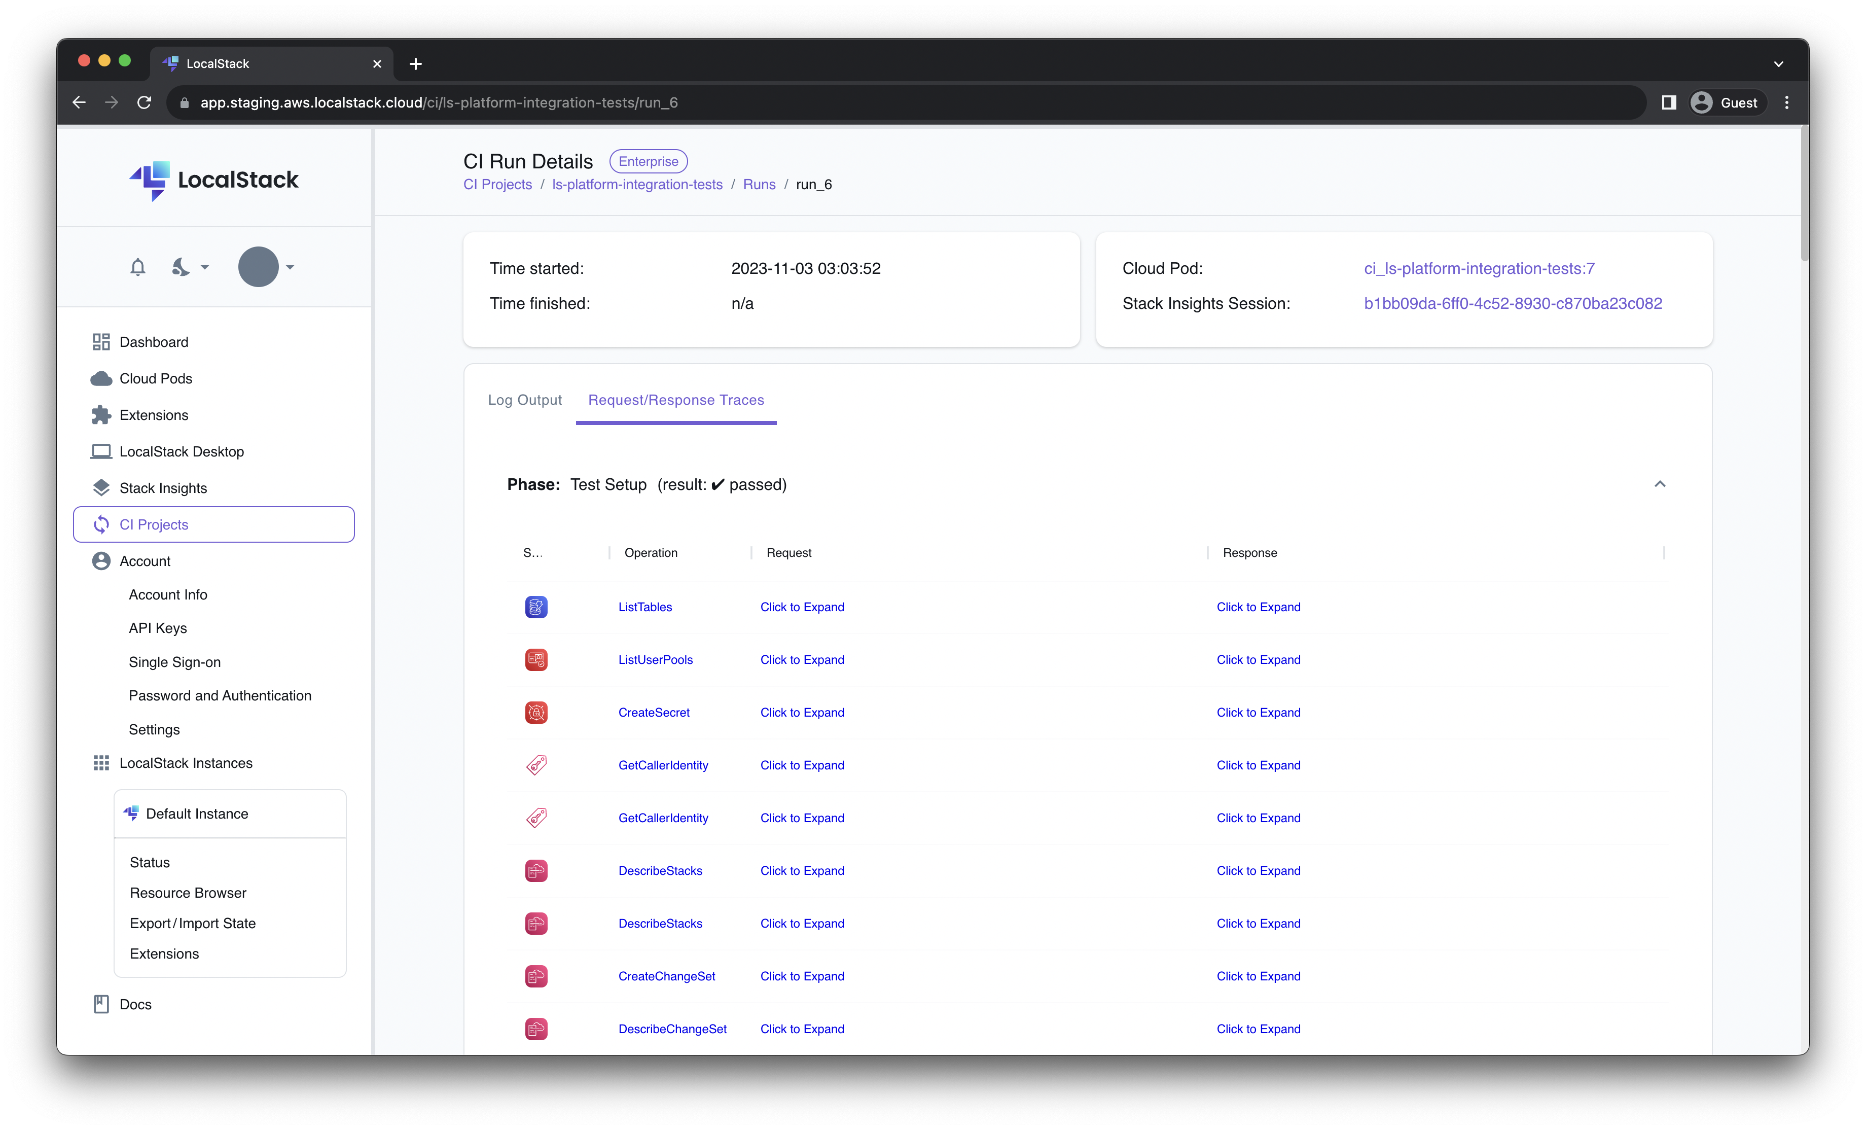The height and width of the screenshot is (1130, 1866).
Task: Open Cloud Pod ci_ls-platform-integration-tests:7 link
Action: click(1479, 268)
